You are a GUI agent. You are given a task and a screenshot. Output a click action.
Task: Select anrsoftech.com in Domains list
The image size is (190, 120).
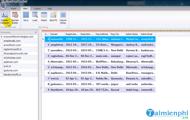pyautogui.click(x=20, y=45)
